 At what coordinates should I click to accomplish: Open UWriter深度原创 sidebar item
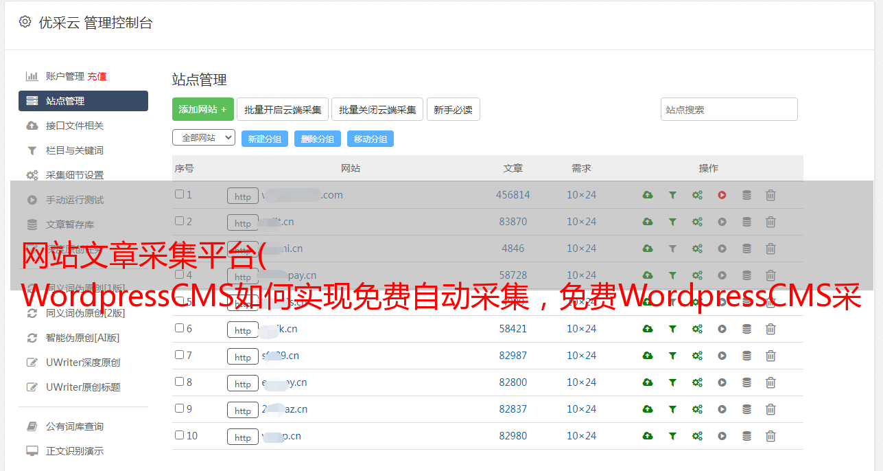pyautogui.click(x=83, y=363)
